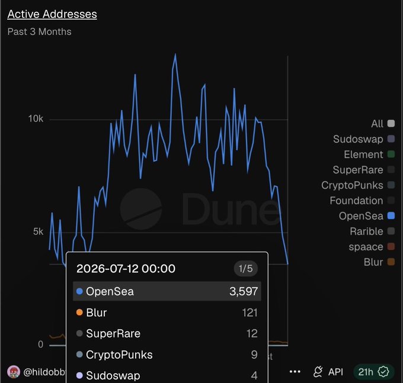The image size is (403, 383).
Task: Click the CryptoPunks 9 tooltip row
Action: 167,355
